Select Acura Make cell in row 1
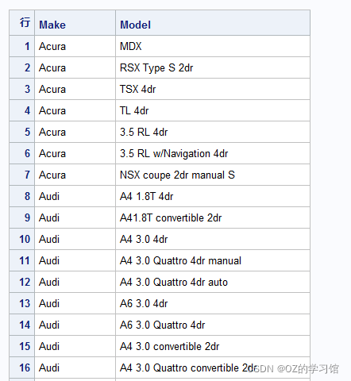The image size is (351, 381). click(75, 46)
